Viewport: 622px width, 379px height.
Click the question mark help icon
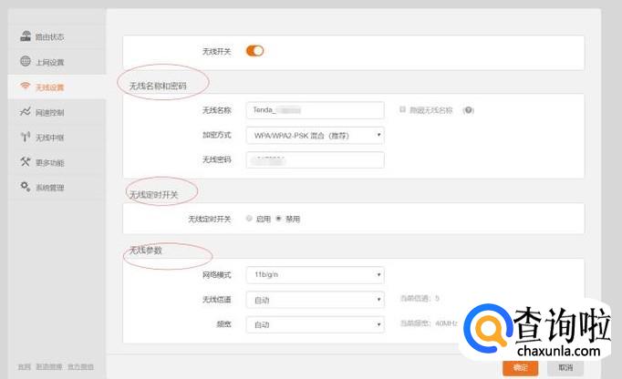pos(469,110)
